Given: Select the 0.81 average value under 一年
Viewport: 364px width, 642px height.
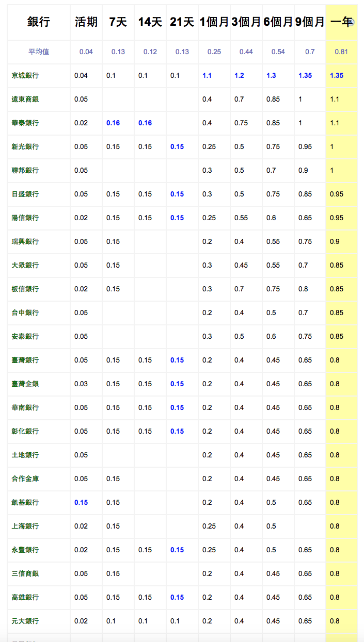Looking at the screenshot, I should tap(341, 52).
